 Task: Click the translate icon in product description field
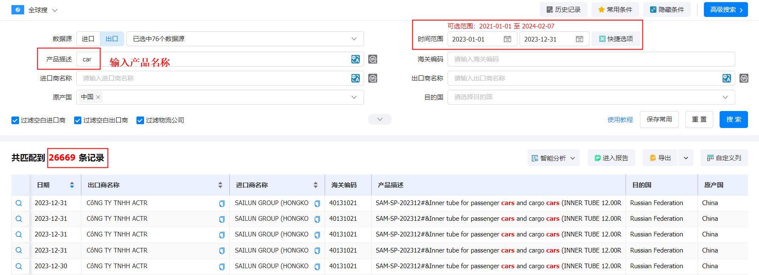pos(355,59)
